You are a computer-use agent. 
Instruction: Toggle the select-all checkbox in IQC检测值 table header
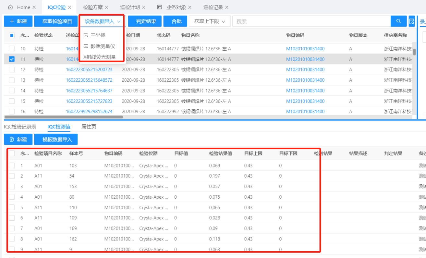click(12, 154)
